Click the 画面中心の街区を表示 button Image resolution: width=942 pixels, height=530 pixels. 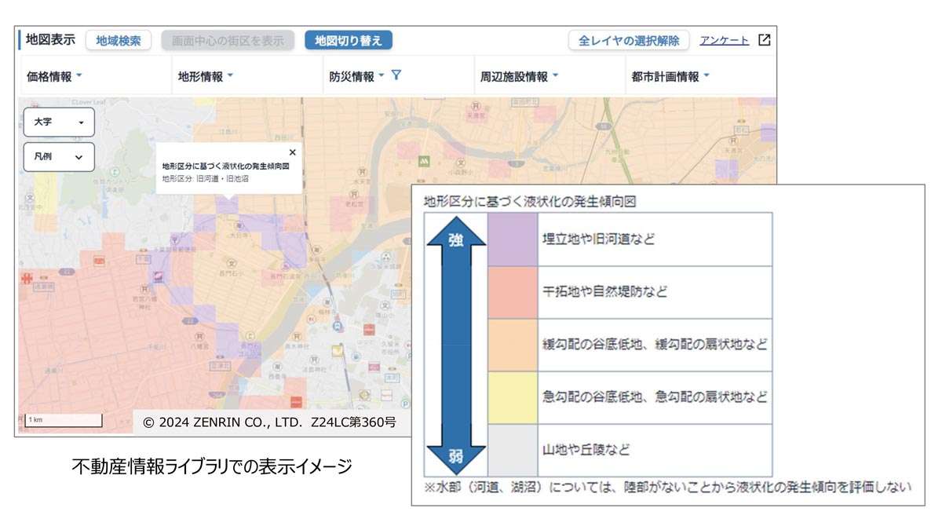(228, 41)
